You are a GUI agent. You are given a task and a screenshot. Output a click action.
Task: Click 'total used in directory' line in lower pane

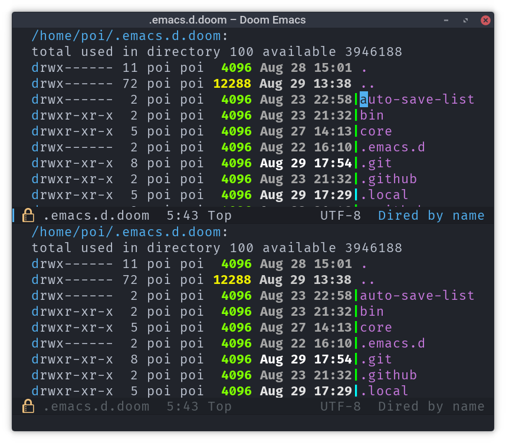(x=217, y=248)
